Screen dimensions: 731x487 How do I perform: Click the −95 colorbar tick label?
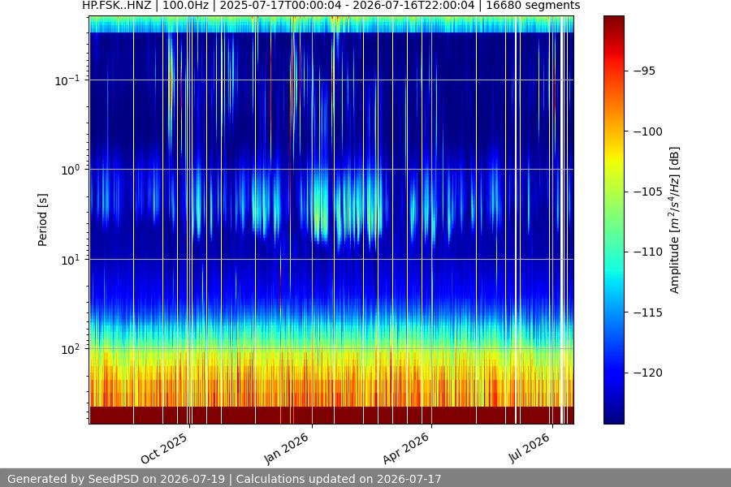click(x=644, y=71)
